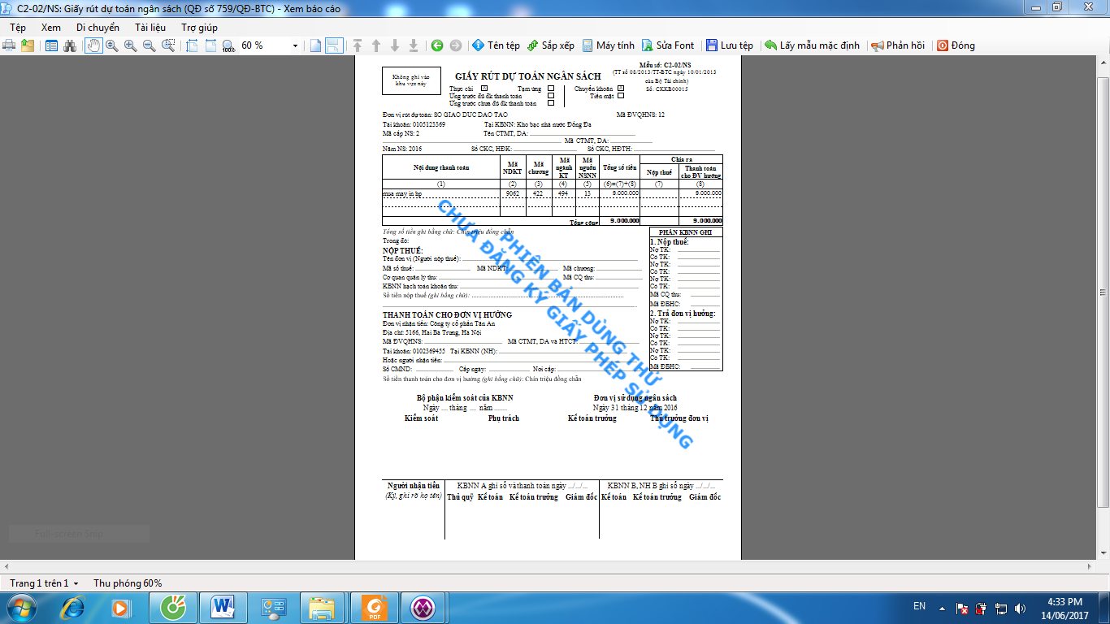Click the purple accounting app taskbar icon
Screen dimensions: 1110x624
point(423,608)
